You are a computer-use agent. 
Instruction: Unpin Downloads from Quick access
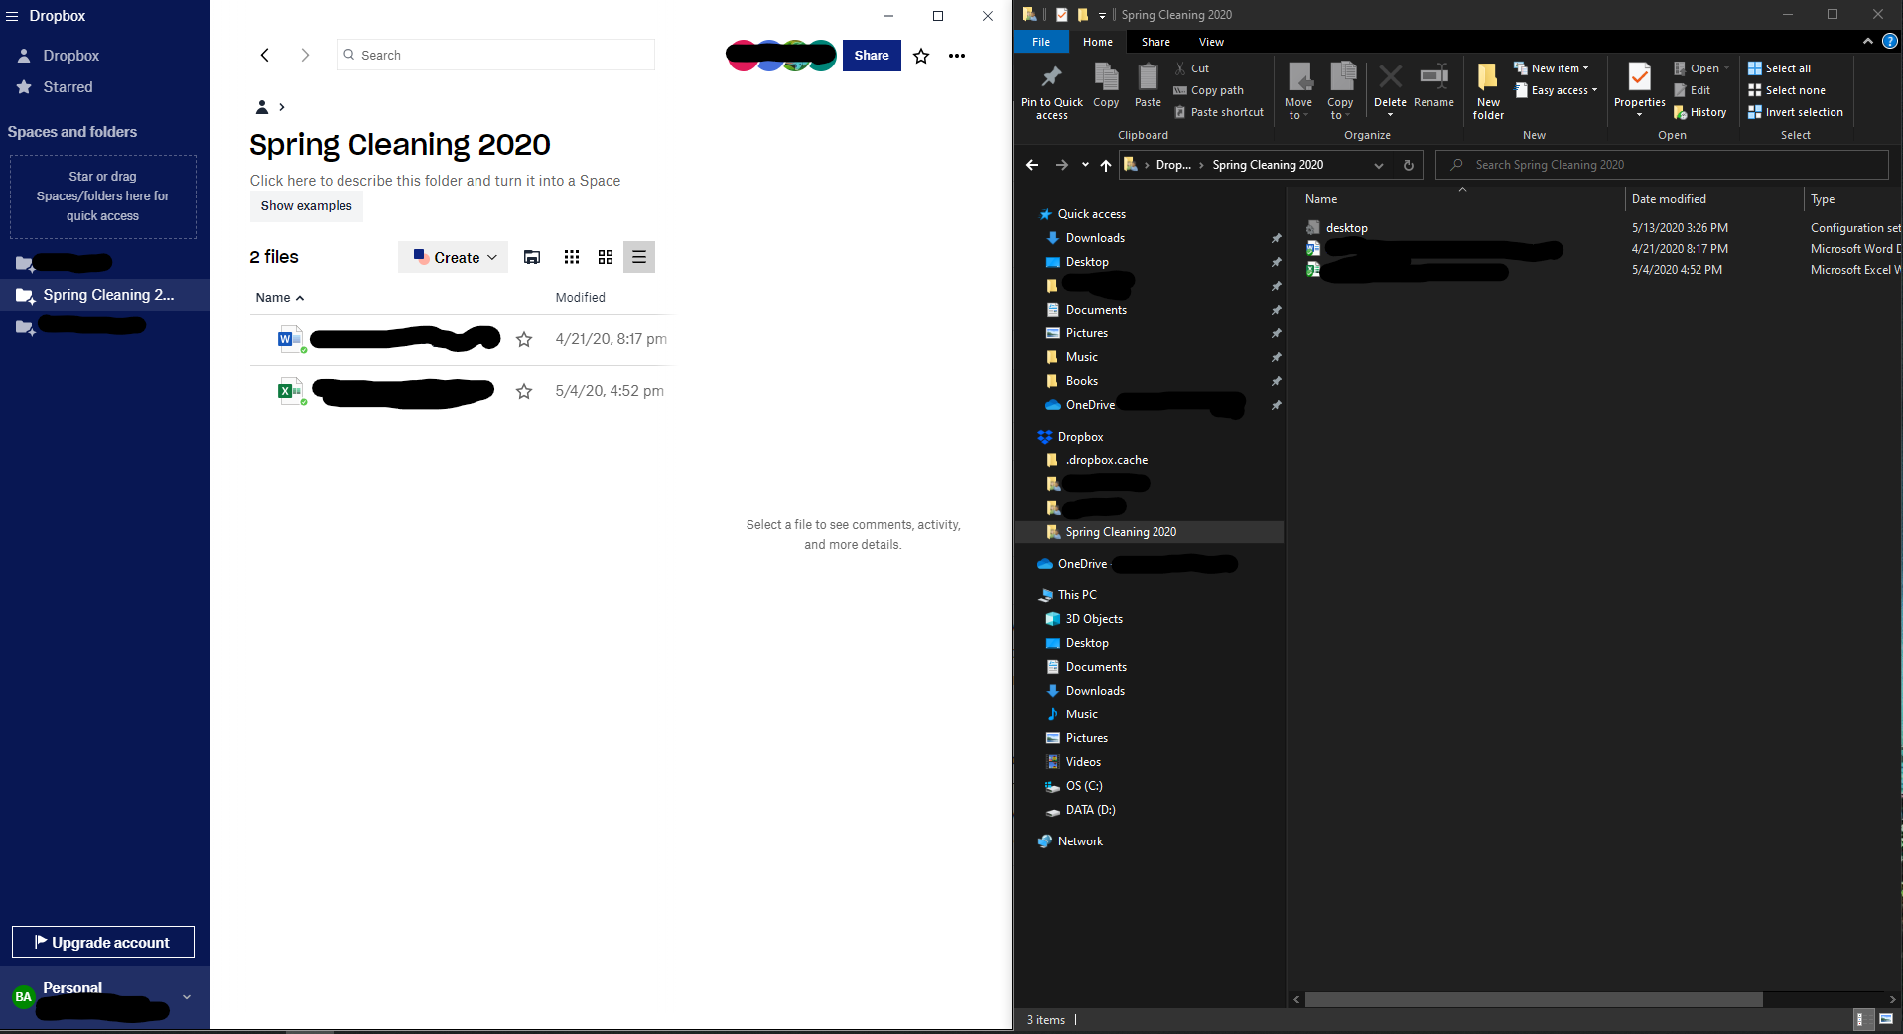(x=1276, y=238)
